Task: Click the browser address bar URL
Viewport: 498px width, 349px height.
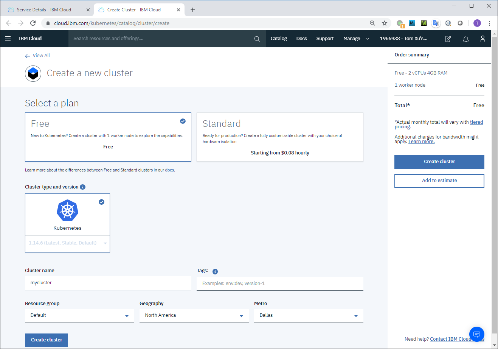Action: [112, 23]
